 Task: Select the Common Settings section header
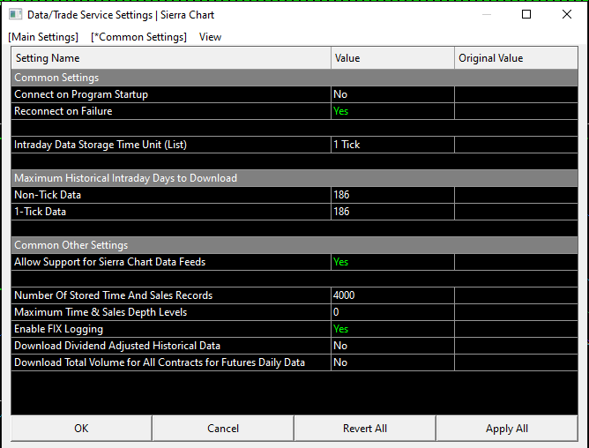click(x=294, y=78)
